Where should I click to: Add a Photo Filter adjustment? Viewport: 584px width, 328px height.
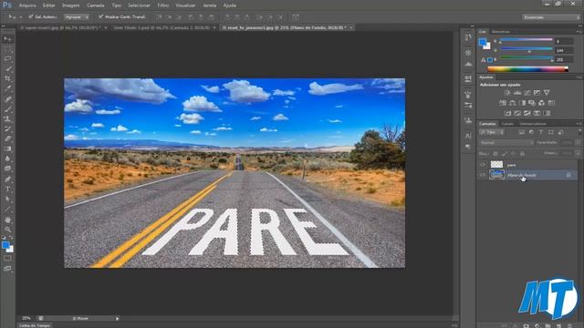click(x=532, y=103)
